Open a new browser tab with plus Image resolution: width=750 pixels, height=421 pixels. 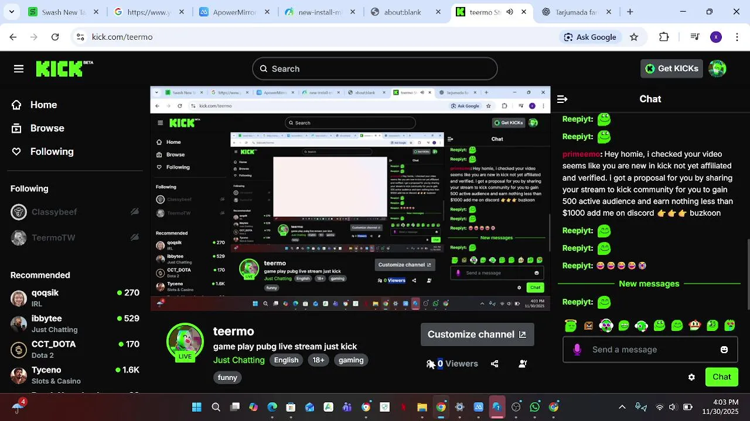[x=630, y=12]
